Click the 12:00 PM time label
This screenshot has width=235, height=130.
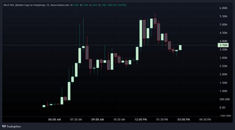tap(141, 120)
